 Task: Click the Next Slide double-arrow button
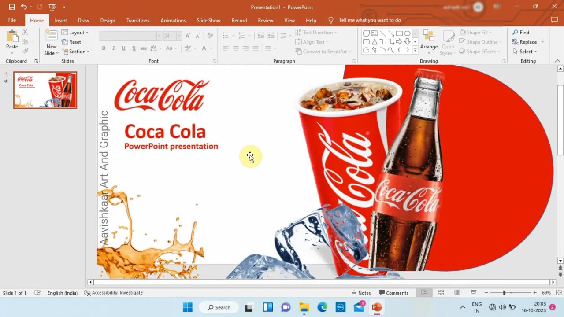click(x=560, y=274)
